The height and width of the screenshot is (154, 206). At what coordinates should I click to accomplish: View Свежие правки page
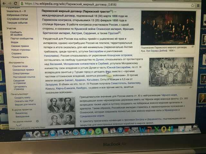[x=20, y=46]
